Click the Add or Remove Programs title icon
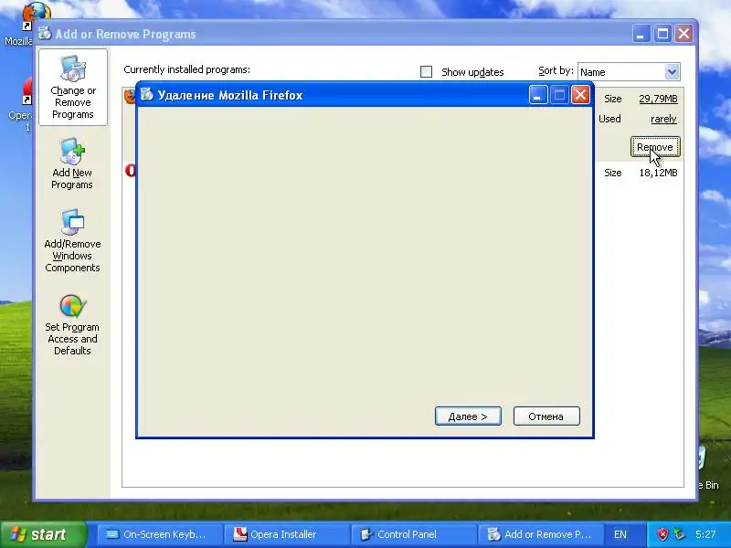 [45, 34]
